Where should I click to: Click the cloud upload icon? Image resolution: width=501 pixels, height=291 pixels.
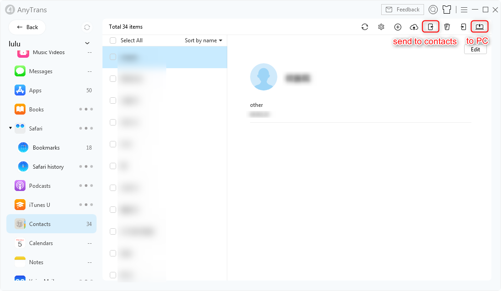[x=414, y=27]
